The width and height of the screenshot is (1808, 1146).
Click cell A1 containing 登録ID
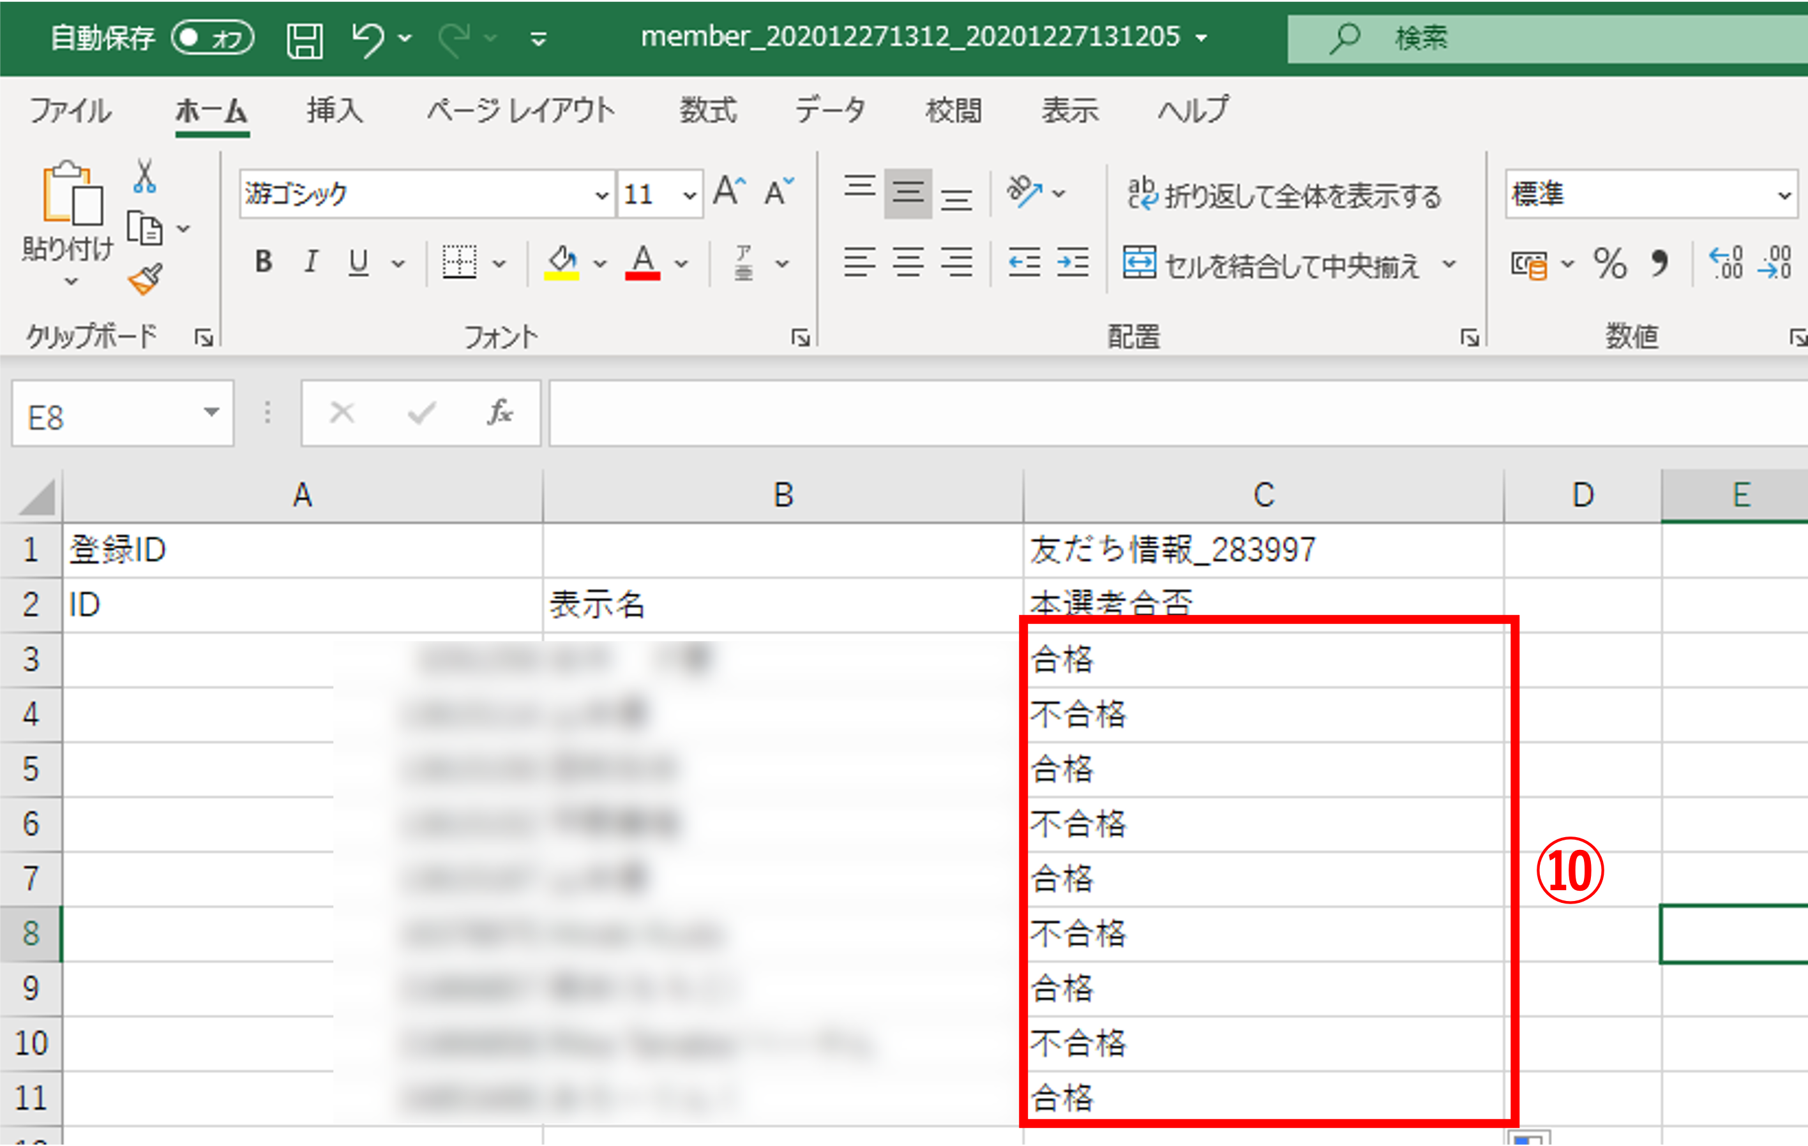tap(303, 550)
